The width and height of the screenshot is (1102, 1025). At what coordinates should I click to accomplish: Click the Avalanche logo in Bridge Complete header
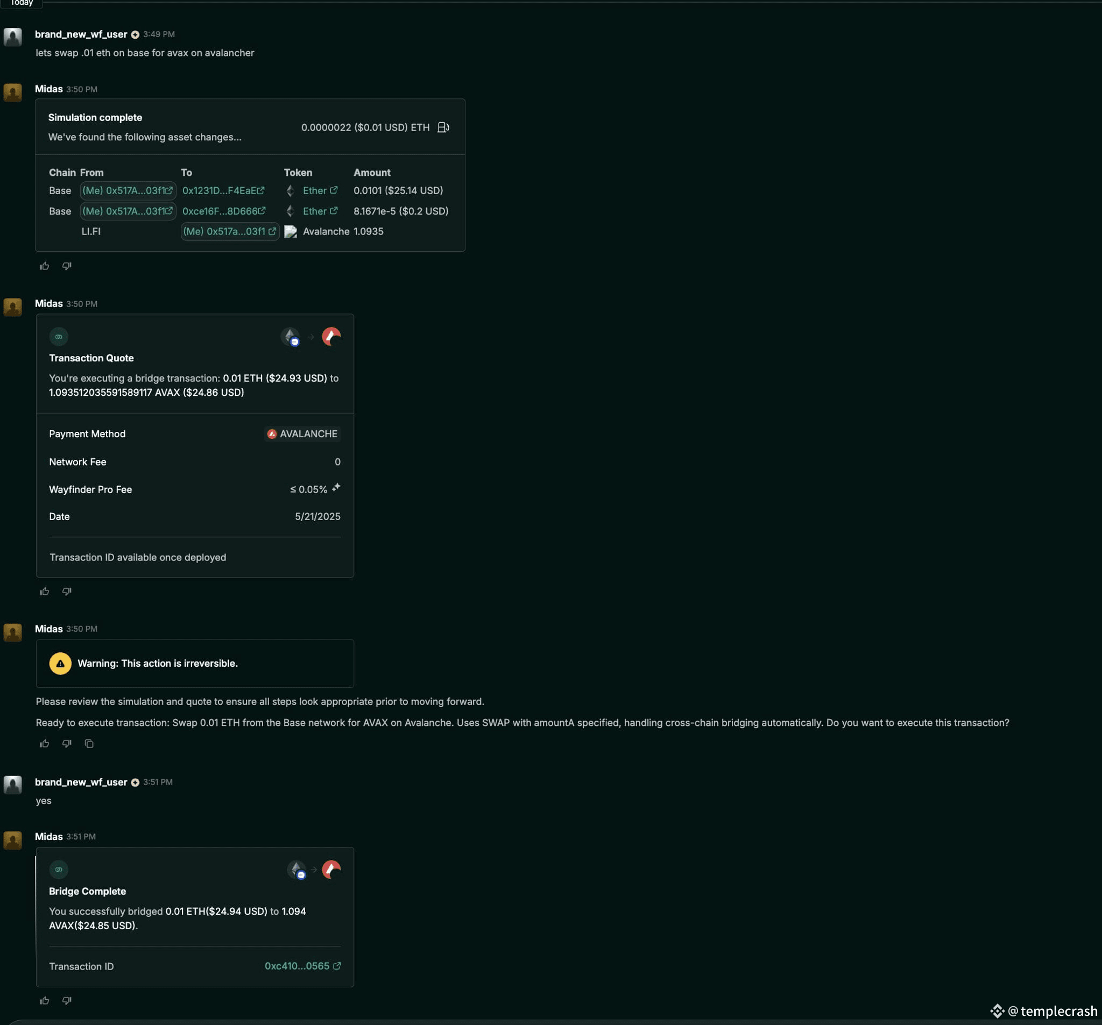[x=331, y=869]
